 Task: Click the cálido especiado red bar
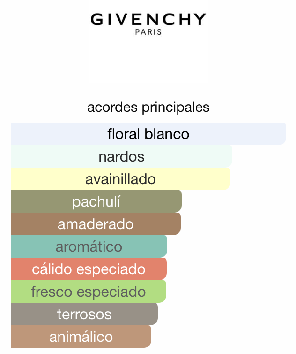89,269
